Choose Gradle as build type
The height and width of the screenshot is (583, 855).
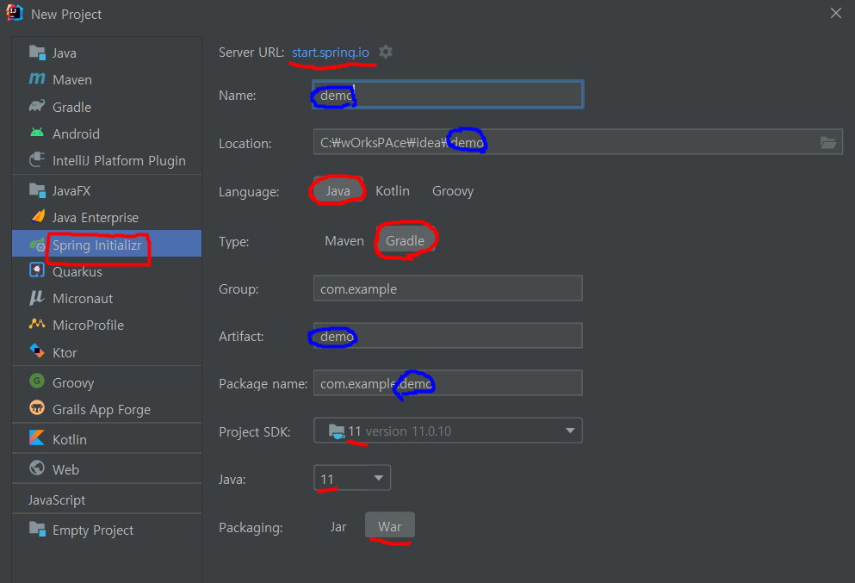(x=406, y=241)
